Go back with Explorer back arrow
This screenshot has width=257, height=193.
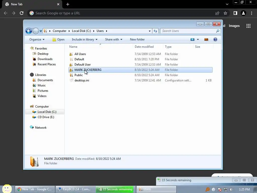[x=29, y=31]
